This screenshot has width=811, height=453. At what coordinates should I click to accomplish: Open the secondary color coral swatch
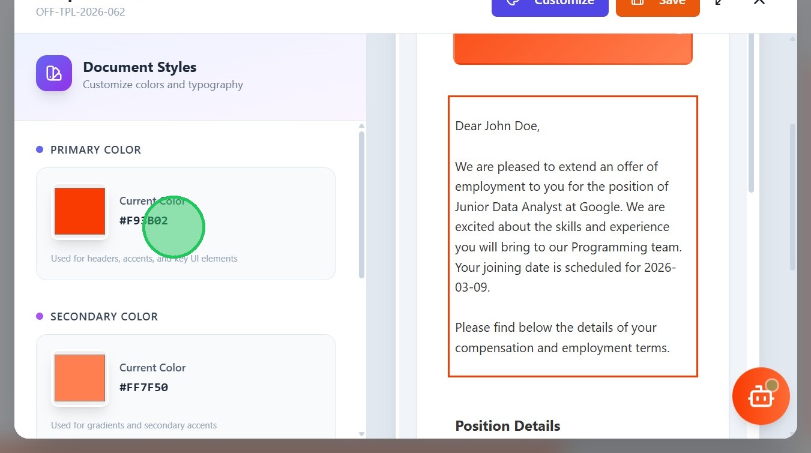point(80,378)
